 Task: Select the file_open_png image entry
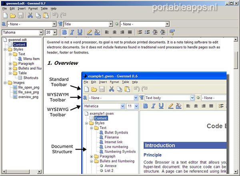[x=29, y=87]
